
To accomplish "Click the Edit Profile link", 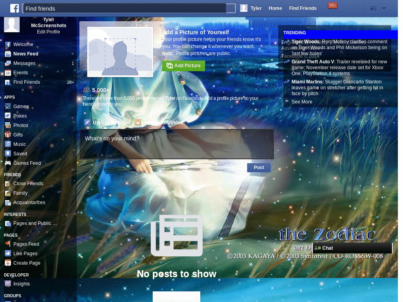I will tap(48, 32).
